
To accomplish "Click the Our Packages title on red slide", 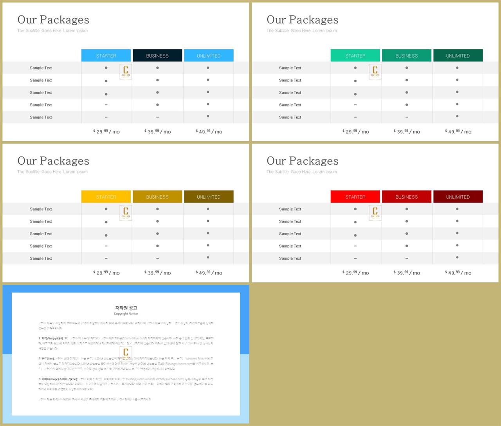I will [x=303, y=161].
